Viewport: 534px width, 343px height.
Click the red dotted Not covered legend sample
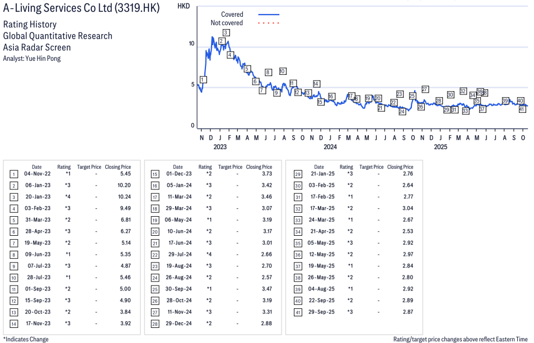tap(269, 23)
